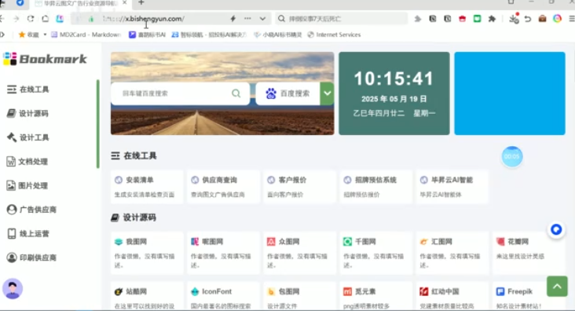Focus the browser search box with magnifier
The height and width of the screenshot is (311, 575).
click(x=342, y=19)
